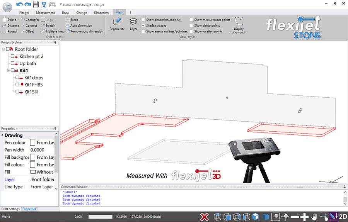This screenshot has height=222, width=348.
Task: Open the Layer value .Root folder field
Action: [x=42, y=179]
